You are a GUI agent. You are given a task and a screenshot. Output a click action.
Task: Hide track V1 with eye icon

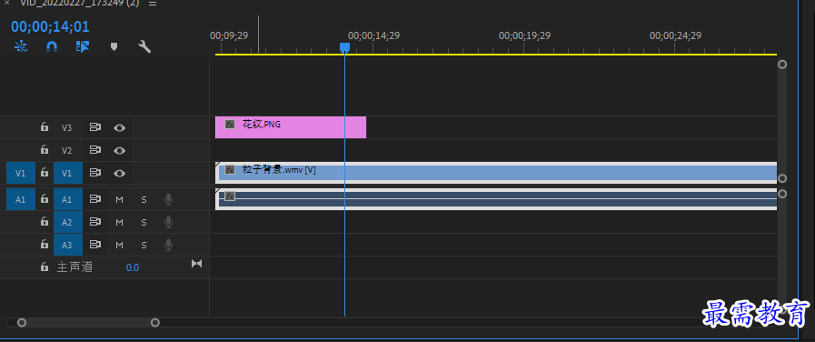click(120, 174)
